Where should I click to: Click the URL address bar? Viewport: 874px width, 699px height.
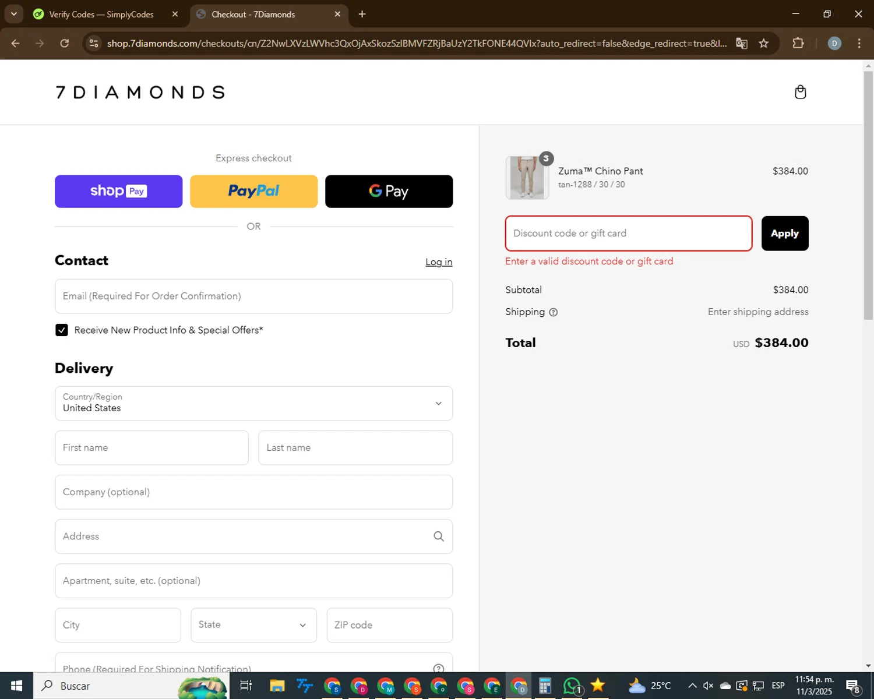coord(417,43)
